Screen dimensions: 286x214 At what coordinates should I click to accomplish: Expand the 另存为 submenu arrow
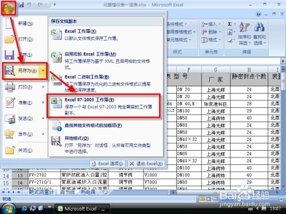pyautogui.click(x=43, y=71)
